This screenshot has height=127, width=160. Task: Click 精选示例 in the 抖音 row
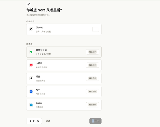tap(92, 78)
